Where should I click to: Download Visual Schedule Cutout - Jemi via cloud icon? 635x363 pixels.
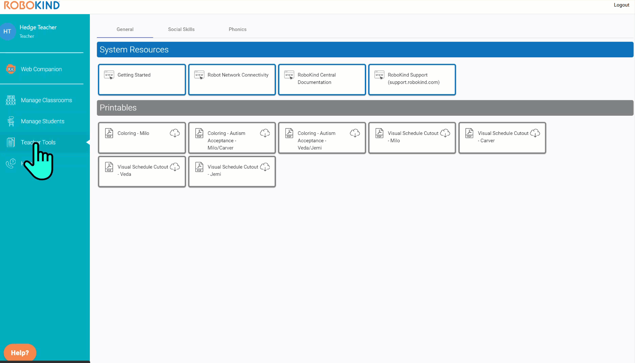click(x=265, y=167)
